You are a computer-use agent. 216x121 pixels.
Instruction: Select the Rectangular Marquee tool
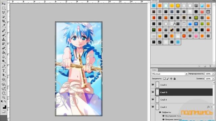coord(4,8)
